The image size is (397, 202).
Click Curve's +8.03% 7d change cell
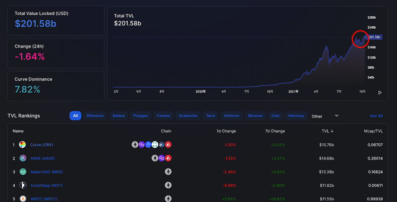click(278, 145)
